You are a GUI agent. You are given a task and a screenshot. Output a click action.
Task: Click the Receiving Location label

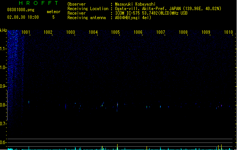(x=88, y=9)
